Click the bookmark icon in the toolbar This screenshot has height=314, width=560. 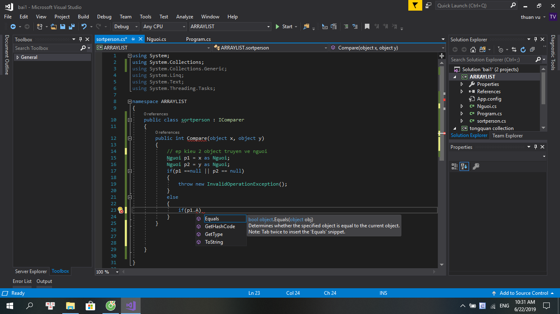(367, 27)
